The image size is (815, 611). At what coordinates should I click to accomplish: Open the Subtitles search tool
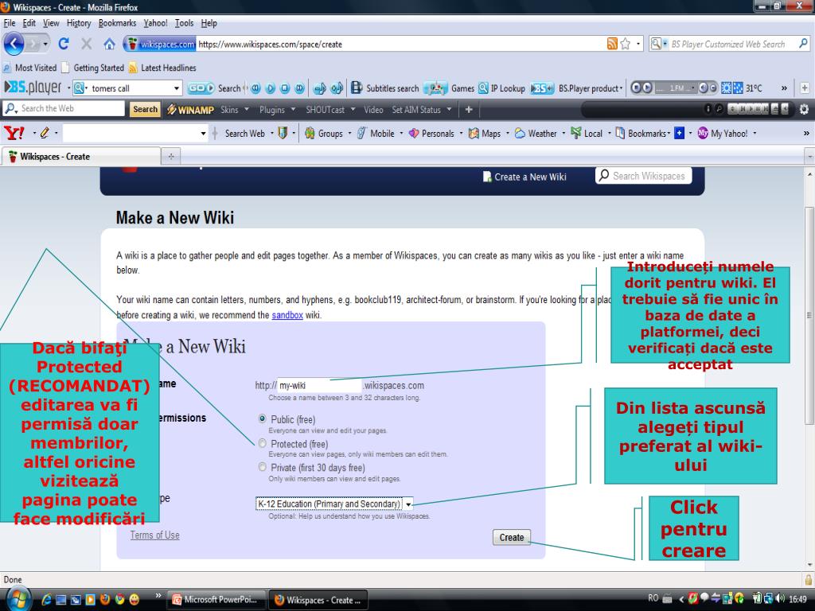384,88
